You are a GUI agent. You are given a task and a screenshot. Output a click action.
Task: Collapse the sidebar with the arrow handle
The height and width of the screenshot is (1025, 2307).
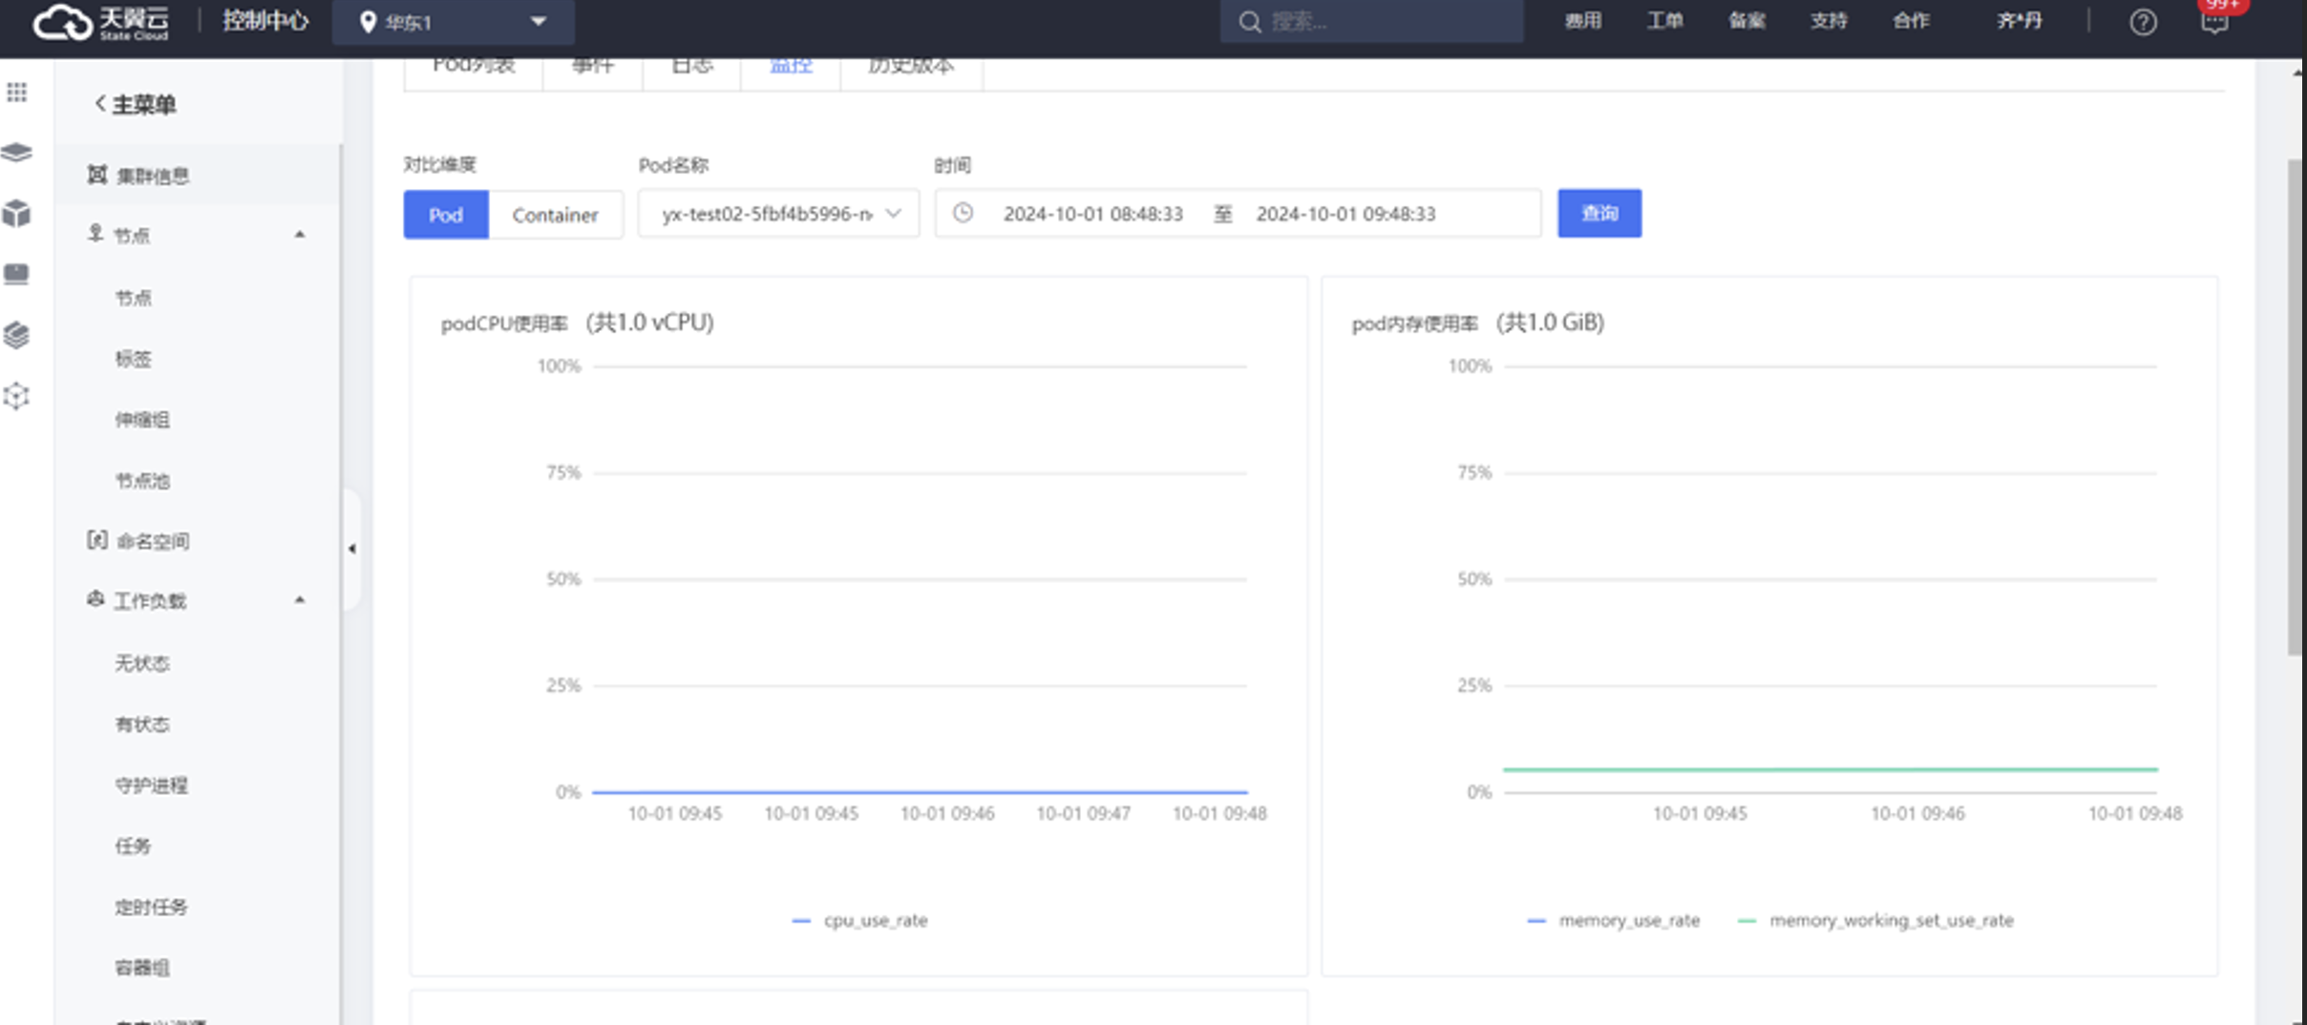coord(352,549)
